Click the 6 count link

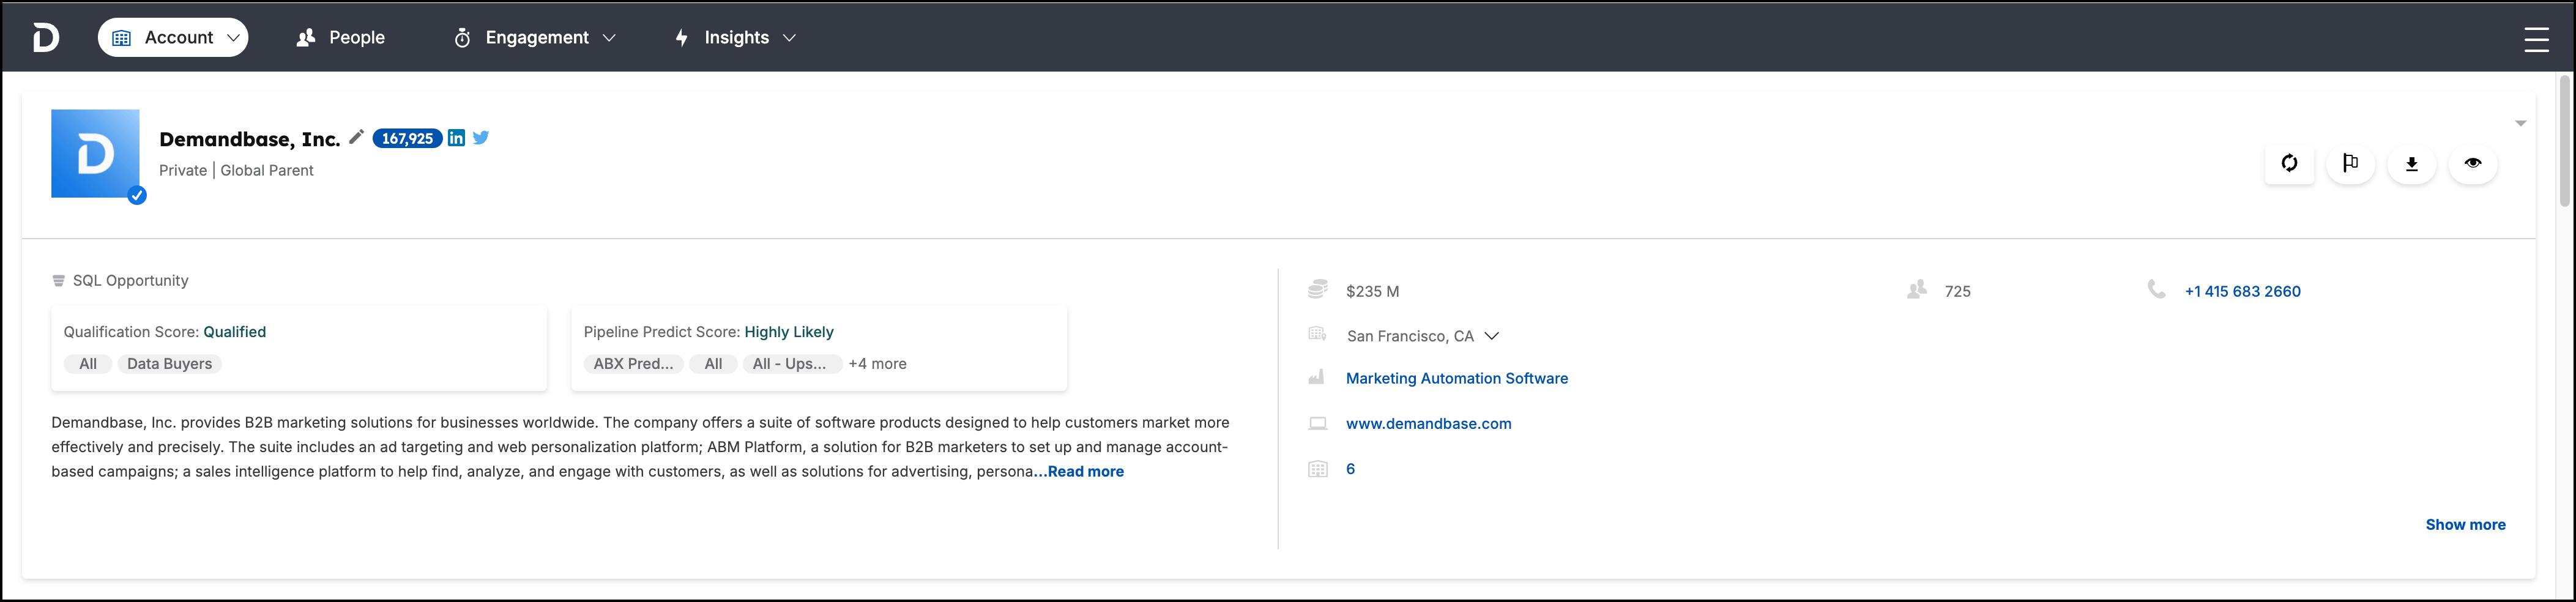pos(1350,469)
